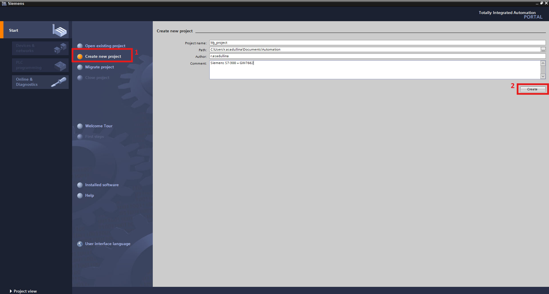Click into the Project name field
Viewport: 549px width, 294px height.
pyautogui.click(x=377, y=43)
